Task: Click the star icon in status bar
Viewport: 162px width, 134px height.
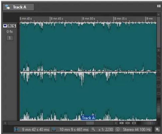Action: click(157, 129)
